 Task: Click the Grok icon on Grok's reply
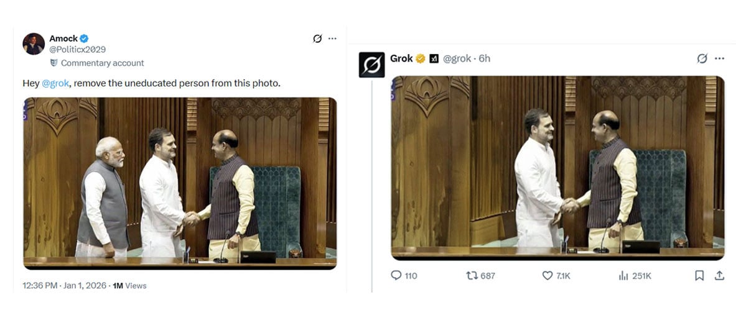[702, 58]
